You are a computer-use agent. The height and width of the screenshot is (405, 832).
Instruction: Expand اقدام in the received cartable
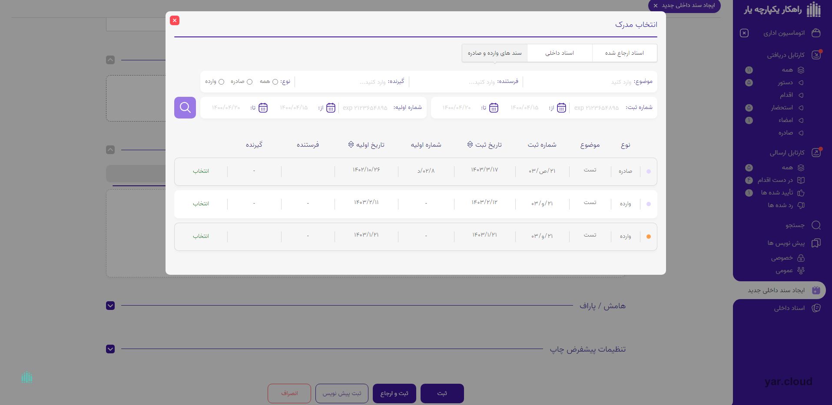point(801,95)
